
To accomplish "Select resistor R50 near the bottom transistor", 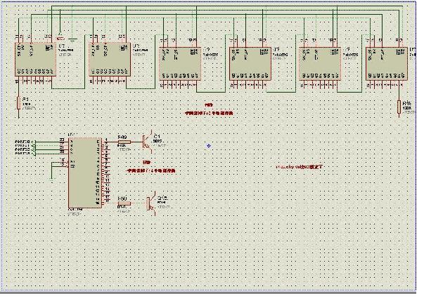I will pyautogui.click(x=124, y=203).
